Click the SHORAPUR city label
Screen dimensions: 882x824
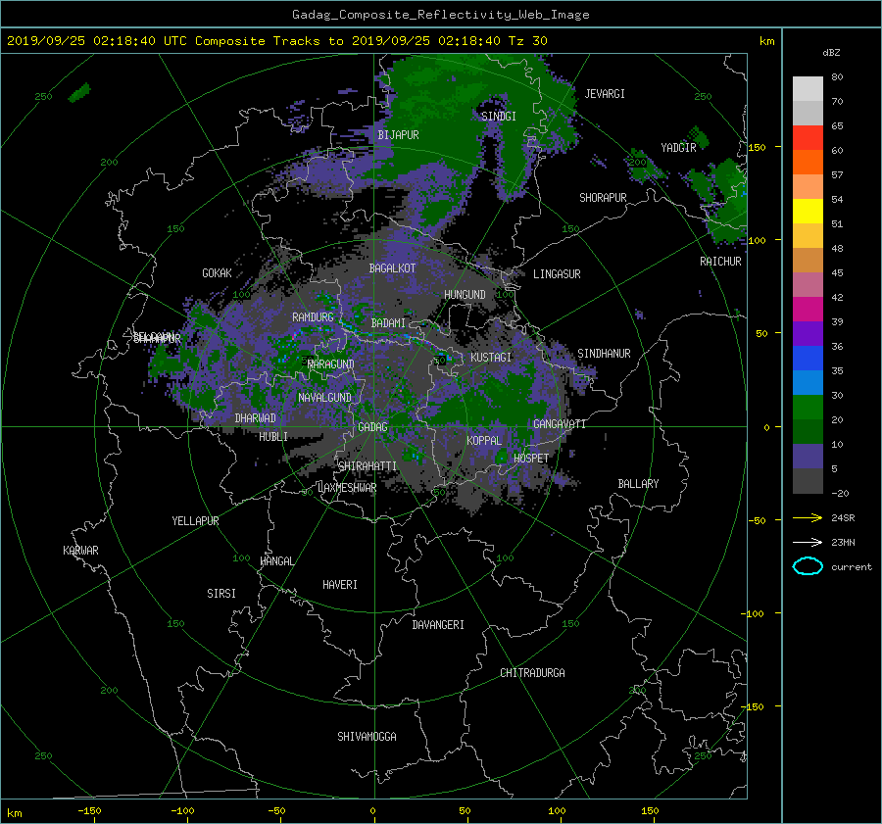(603, 198)
